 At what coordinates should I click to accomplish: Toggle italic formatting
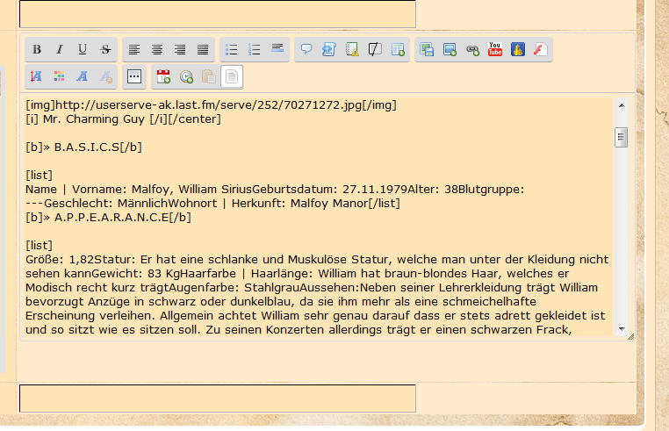point(60,49)
